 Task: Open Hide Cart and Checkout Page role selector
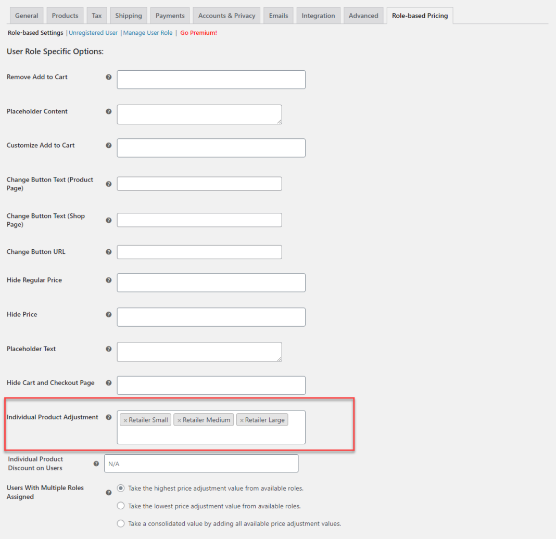[x=211, y=385]
